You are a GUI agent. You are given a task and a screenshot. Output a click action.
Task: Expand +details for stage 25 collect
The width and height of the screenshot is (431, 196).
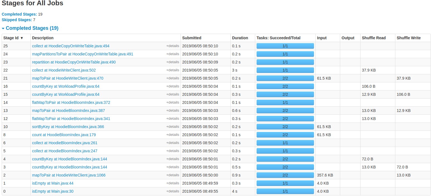pos(173,46)
